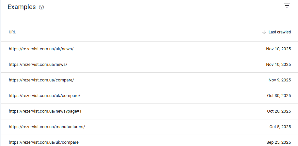
Task: Open the /uk/news/ URL row
Action: click(149, 49)
